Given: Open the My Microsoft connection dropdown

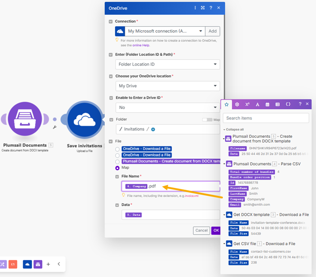Looking at the screenshot, I should pyautogui.click(x=165, y=31).
